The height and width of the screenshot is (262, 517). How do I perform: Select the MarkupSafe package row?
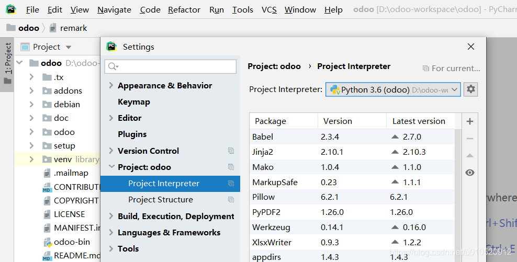click(352, 182)
